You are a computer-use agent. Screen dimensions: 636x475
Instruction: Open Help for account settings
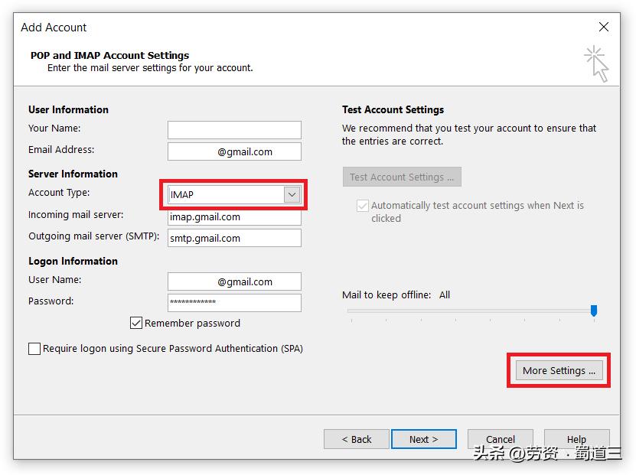(576, 439)
